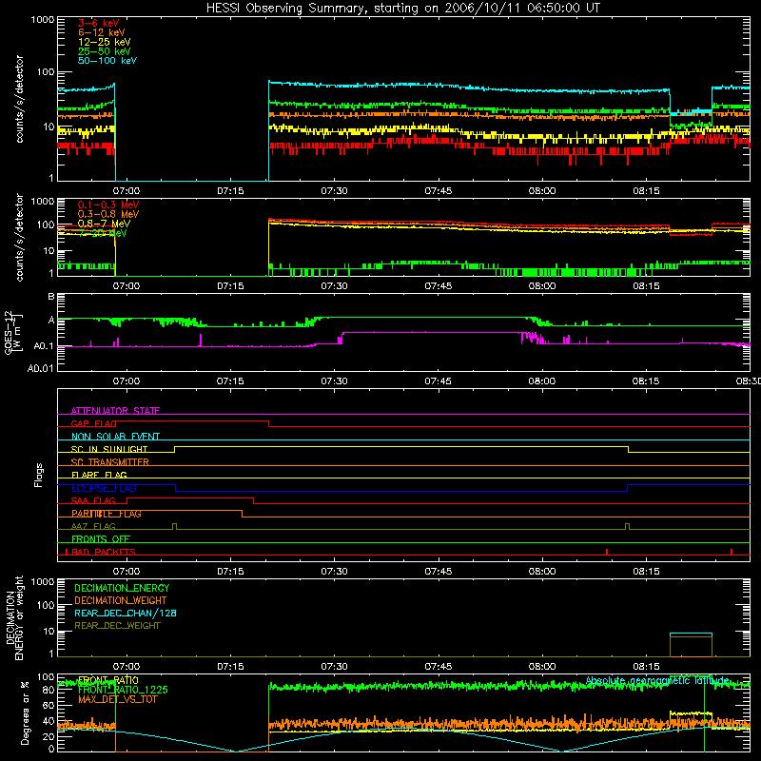Image resolution: width=761 pixels, height=761 pixels.
Task: Click the 08:30 time tick in GOES panel
Action: (x=749, y=381)
